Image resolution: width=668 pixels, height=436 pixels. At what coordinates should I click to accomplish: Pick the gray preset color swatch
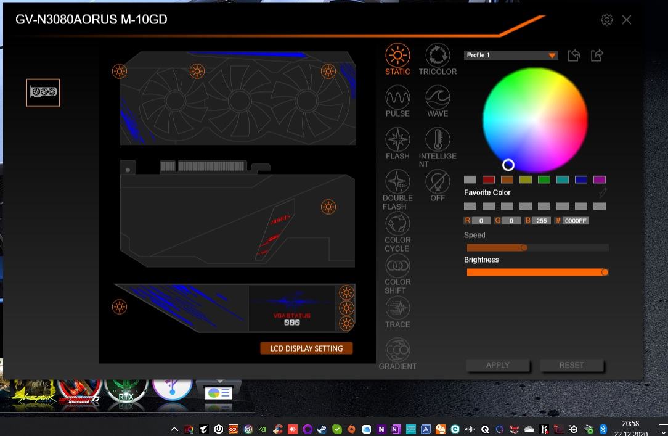coord(470,179)
